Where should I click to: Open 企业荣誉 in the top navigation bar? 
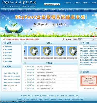click(x=45, y=10)
